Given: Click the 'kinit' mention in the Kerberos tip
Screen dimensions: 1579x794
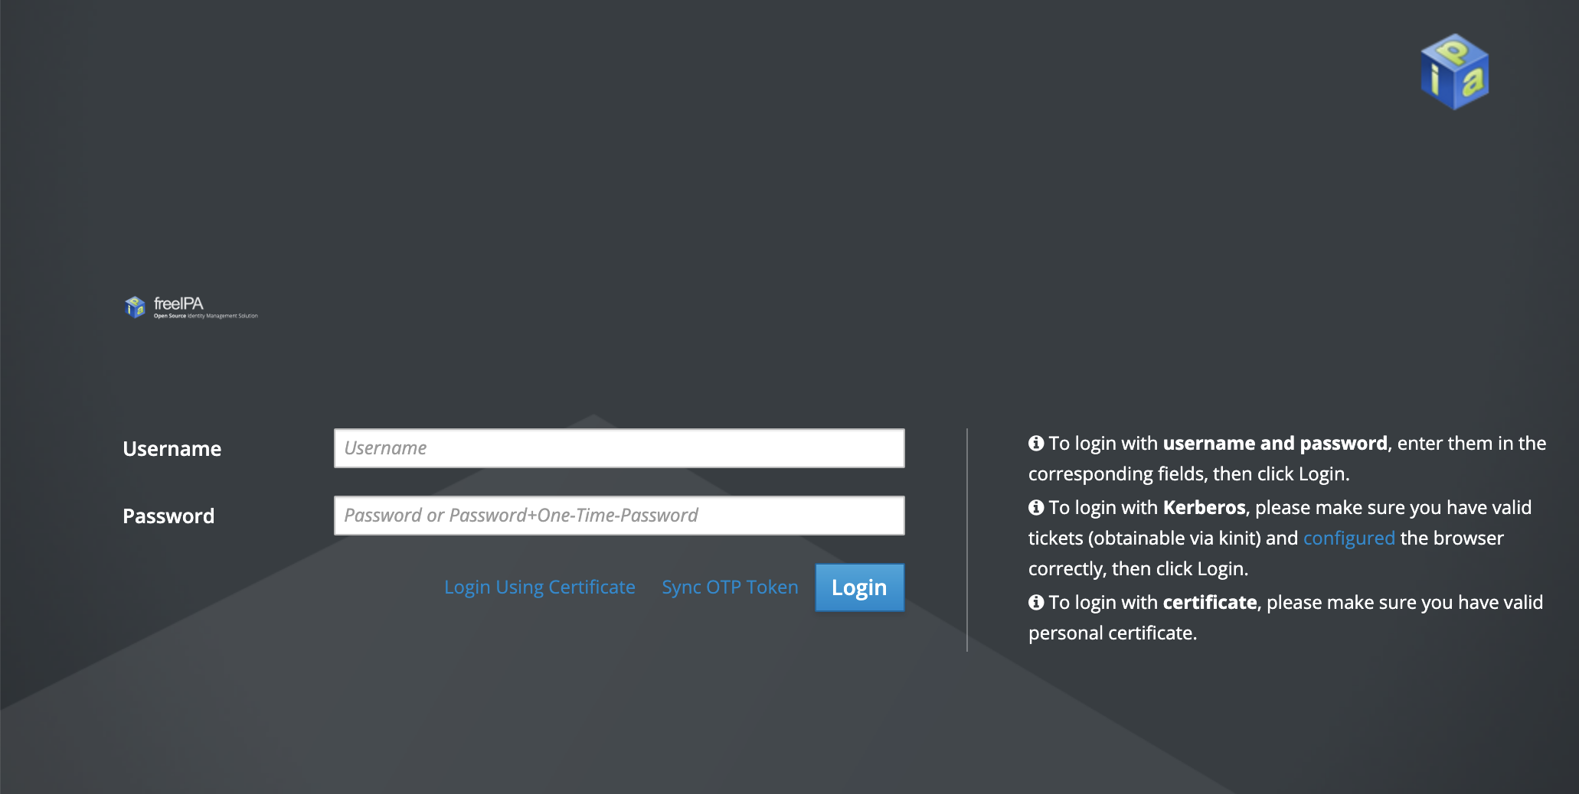Looking at the screenshot, I should 1237,538.
